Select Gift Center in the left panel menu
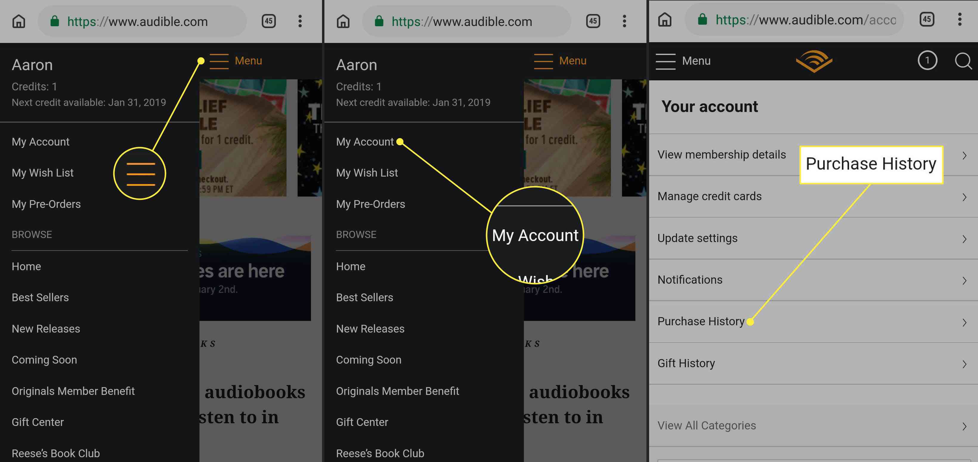 [38, 422]
